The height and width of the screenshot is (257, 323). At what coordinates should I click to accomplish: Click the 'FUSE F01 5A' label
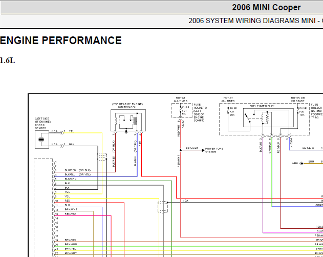point(185,110)
